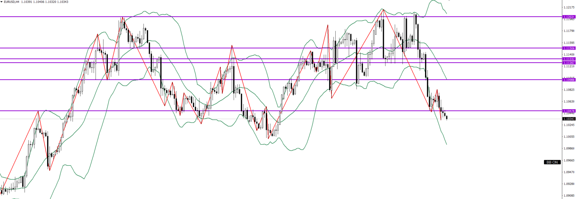This screenshot has width=576, height=199.
Task: Select the 1.12024 purple price label
Action: point(569,17)
